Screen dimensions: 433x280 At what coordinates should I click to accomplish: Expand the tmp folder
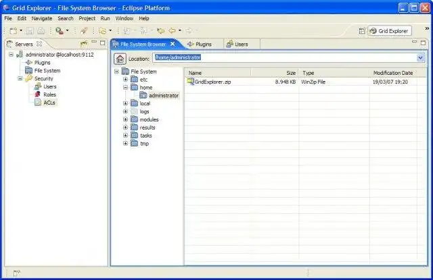point(125,144)
